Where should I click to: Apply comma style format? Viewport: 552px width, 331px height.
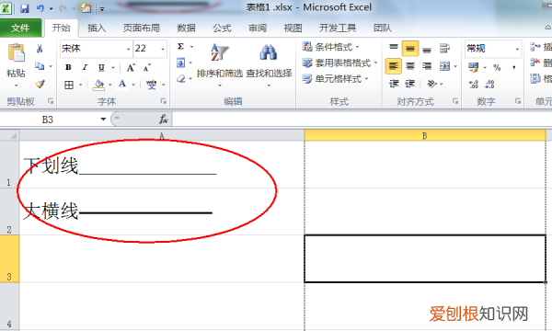pos(513,67)
